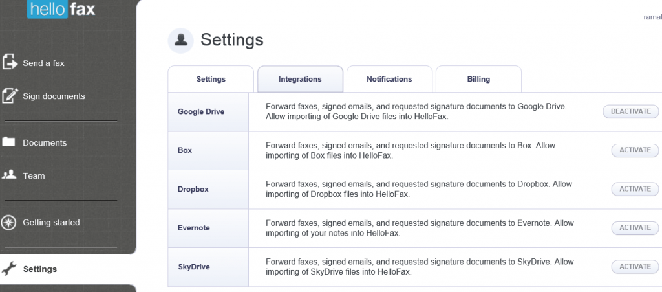This screenshot has width=662, height=292.
Task: Open Documents in the sidebar
Action: [x=45, y=142]
